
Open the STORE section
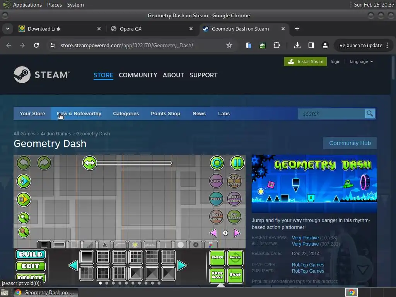tap(103, 75)
